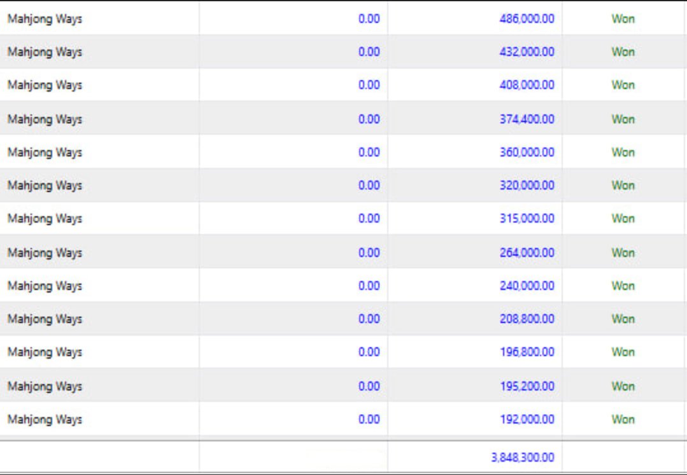Click the Won status in the 360,000.00 row

623,152
